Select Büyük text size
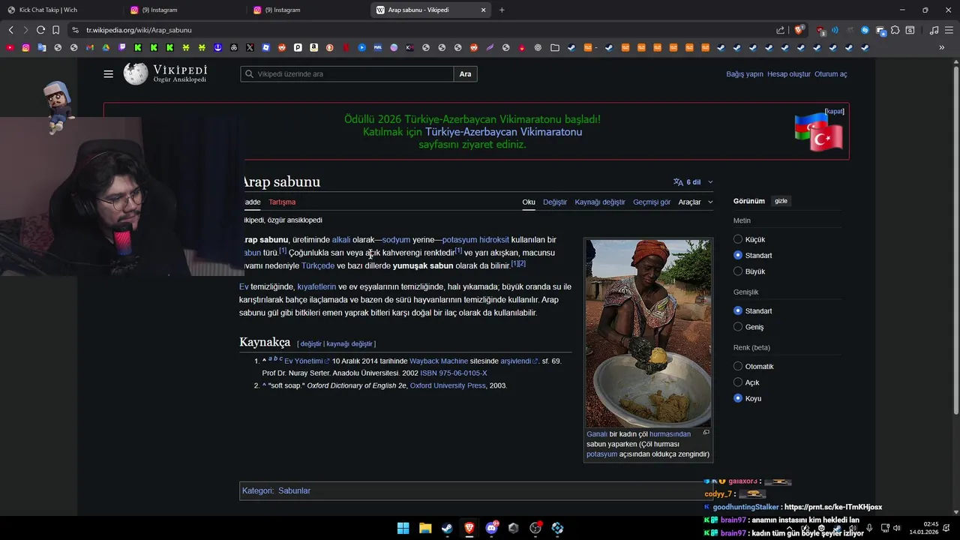Viewport: 960px width, 540px height. pyautogui.click(x=738, y=271)
